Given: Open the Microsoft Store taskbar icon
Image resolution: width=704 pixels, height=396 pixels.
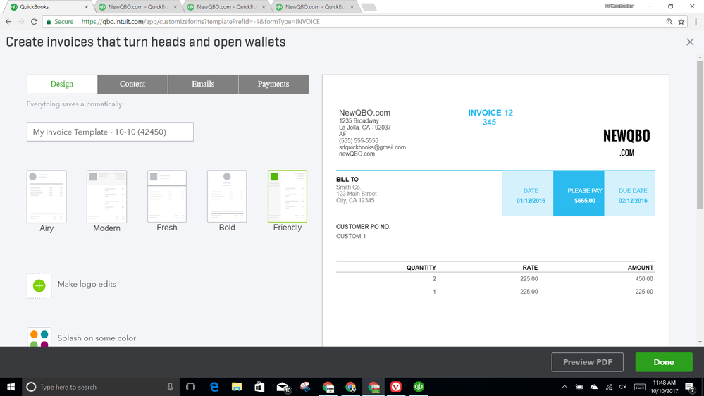Looking at the screenshot, I should (259, 387).
